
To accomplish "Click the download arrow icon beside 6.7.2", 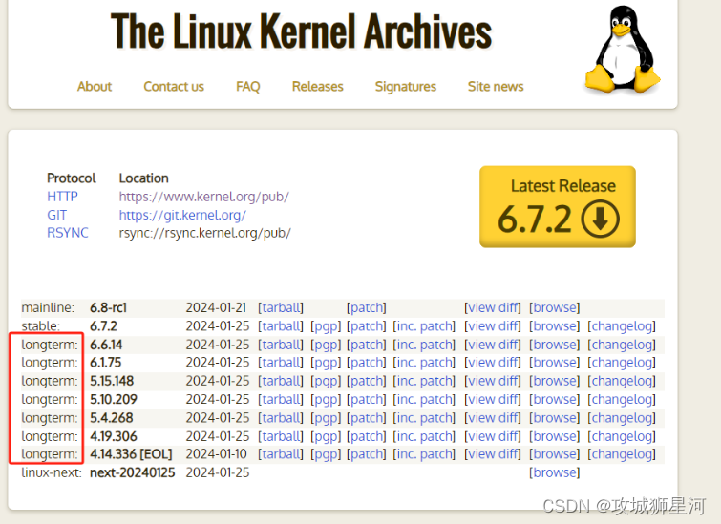I will click(600, 219).
